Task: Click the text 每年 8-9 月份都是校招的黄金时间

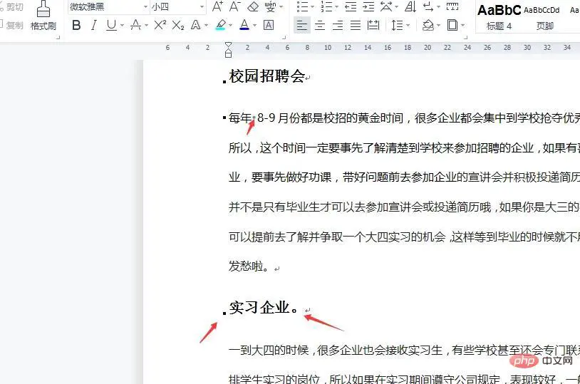Action: pyautogui.click(x=316, y=118)
